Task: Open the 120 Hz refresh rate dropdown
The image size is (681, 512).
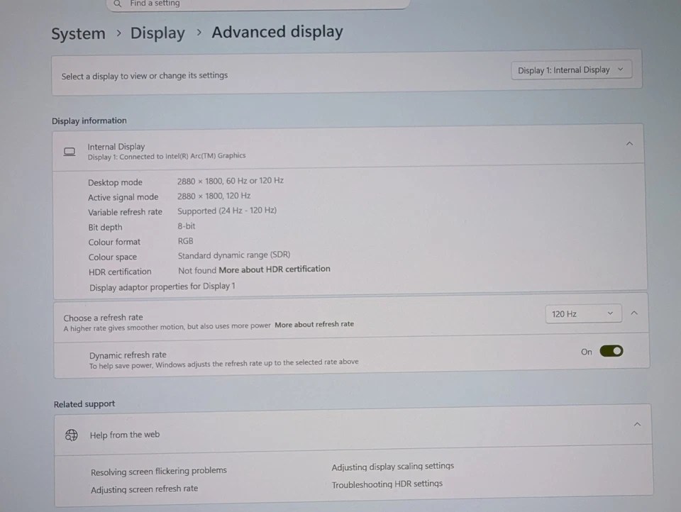Action: [x=582, y=313]
